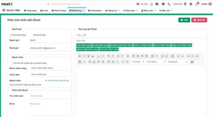Image resolution: width=213 pixels, height=117 pixels.
Task: Clear text formatting with the eraser icon
Action: pyautogui.click(x=128, y=56)
